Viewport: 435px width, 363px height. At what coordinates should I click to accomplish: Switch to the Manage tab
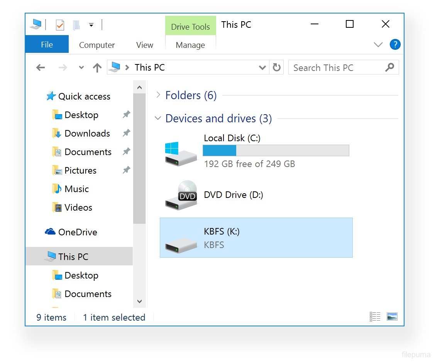click(190, 45)
